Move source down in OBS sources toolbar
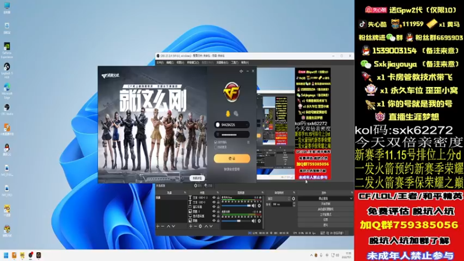464x261 pixels. 211,226
